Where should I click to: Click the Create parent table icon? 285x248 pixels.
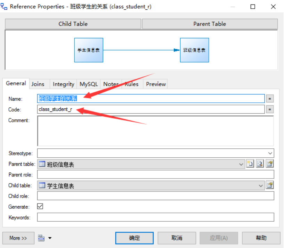[x=250, y=164]
